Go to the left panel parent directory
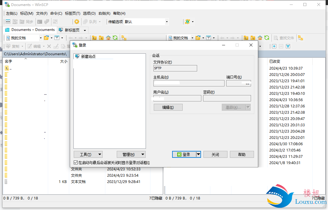Image resolution: width=328 pixels, height=210 pixels. click(x=94, y=38)
